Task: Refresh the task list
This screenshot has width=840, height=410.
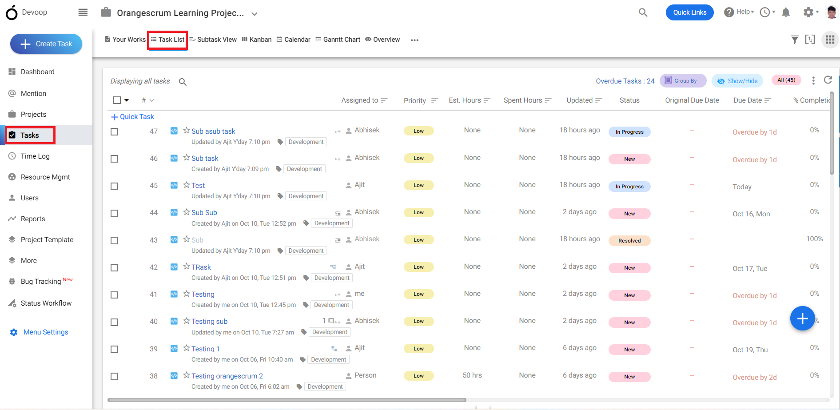Action: pos(828,80)
